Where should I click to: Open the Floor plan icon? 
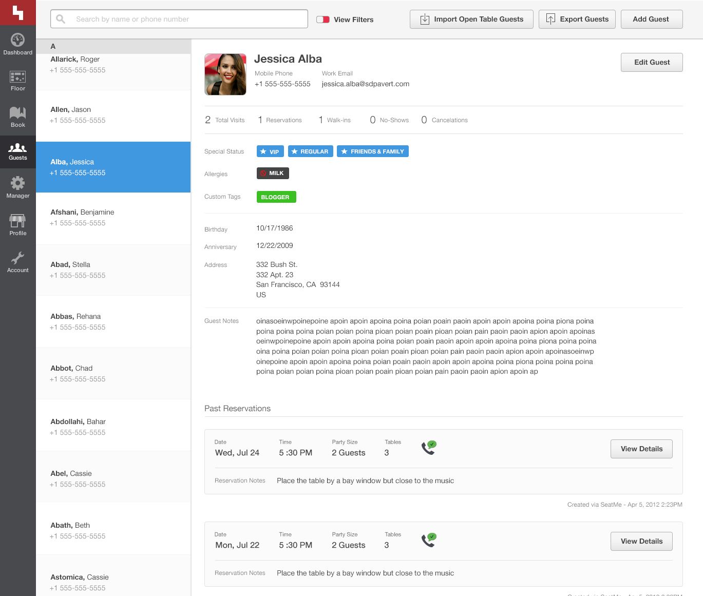[17, 78]
